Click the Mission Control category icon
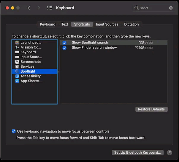This screenshot has height=162, width=179. (17, 47)
